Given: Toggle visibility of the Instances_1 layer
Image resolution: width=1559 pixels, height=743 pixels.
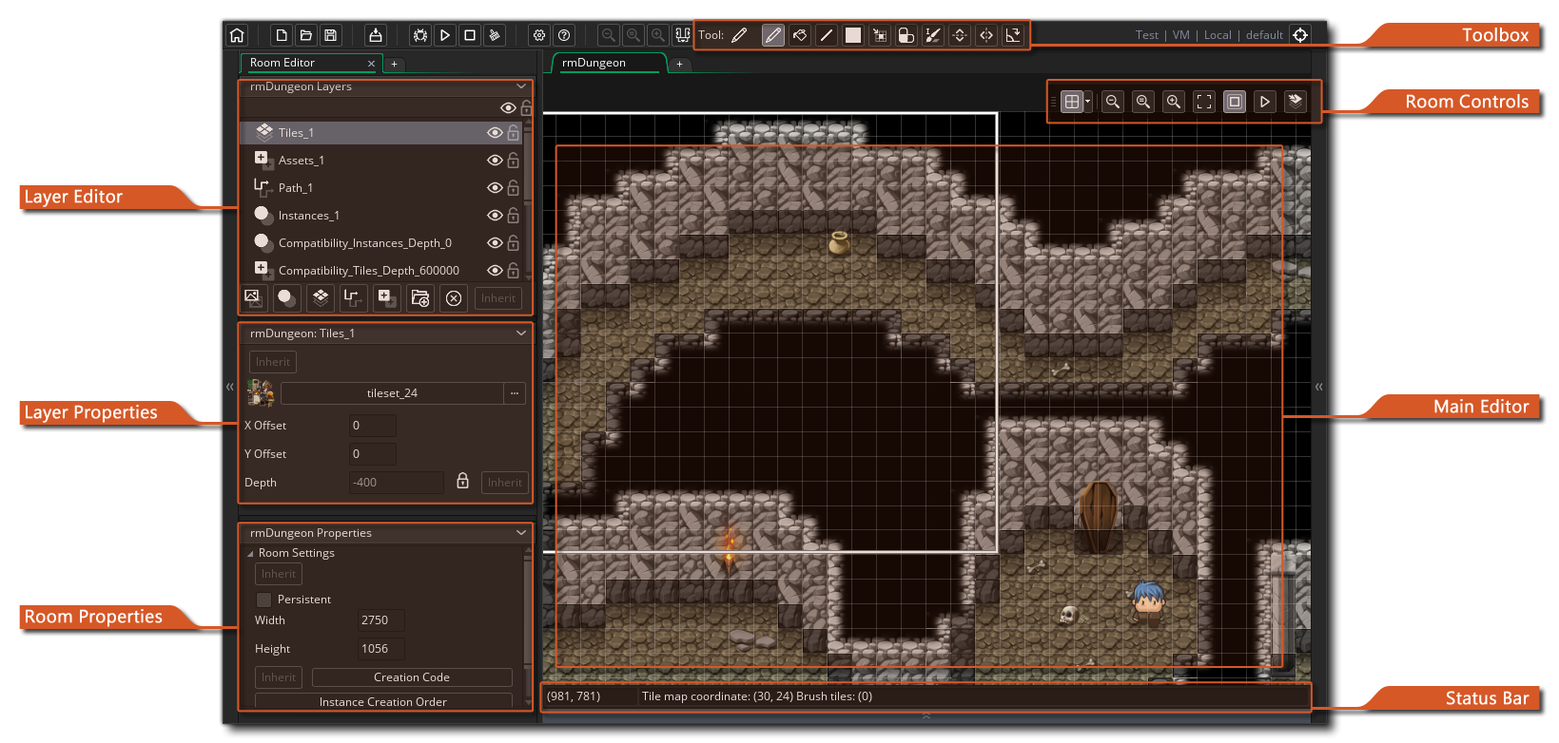Looking at the screenshot, I should tap(495, 216).
